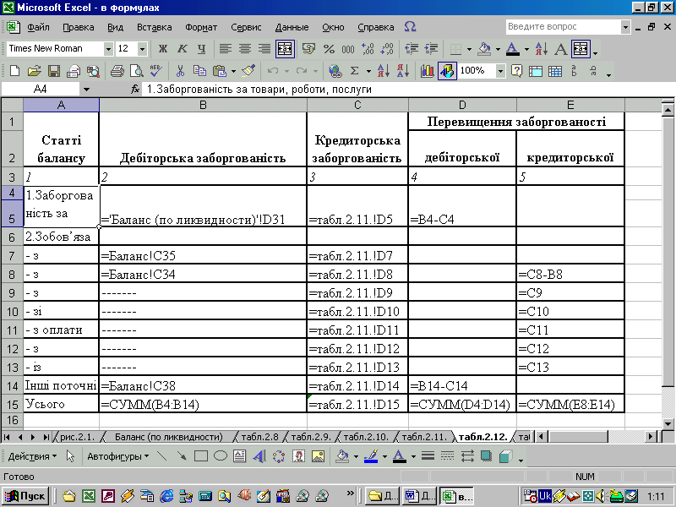Toggle italic (К) formatting
Screen dimensions: 676x507
tap(182, 49)
